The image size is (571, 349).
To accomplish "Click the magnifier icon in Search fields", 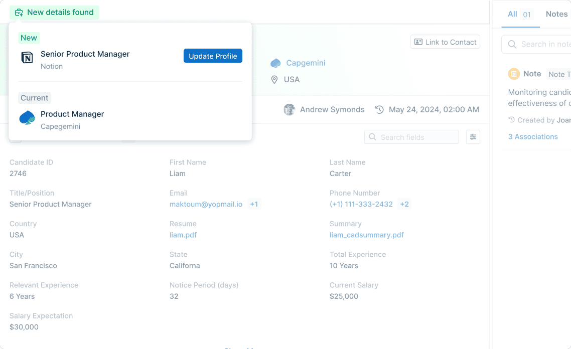I will pos(372,137).
